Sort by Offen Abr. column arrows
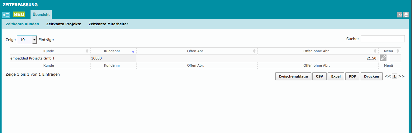This screenshot has width=412, height=133. coord(254,51)
